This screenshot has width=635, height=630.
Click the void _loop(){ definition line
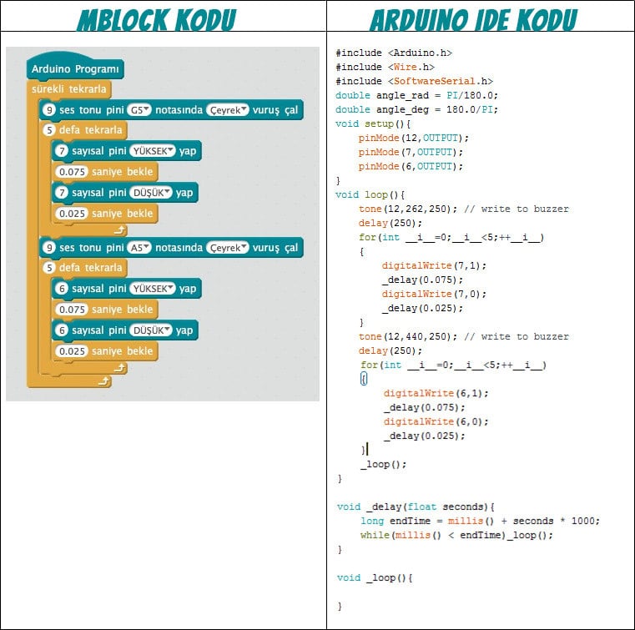375,577
